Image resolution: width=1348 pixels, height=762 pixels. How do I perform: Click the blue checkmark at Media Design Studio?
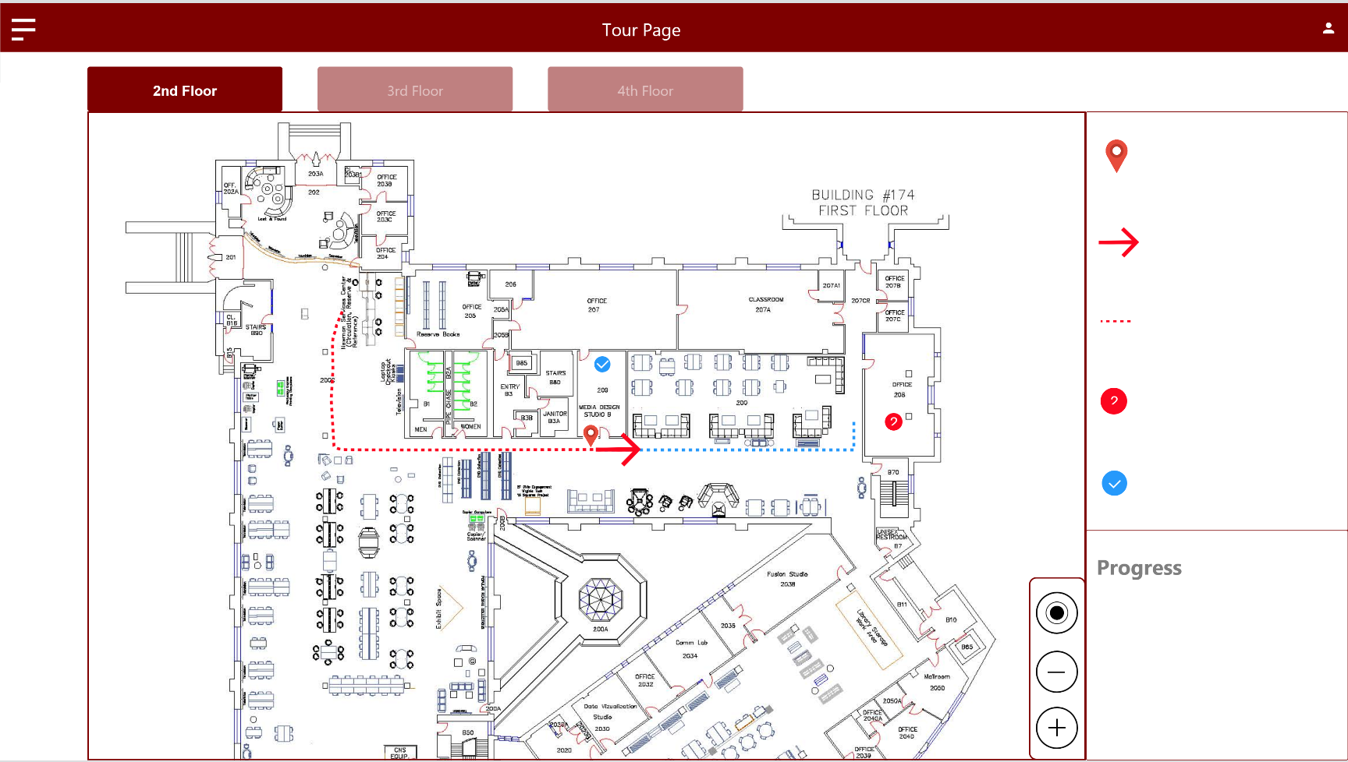(x=602, y=364)
